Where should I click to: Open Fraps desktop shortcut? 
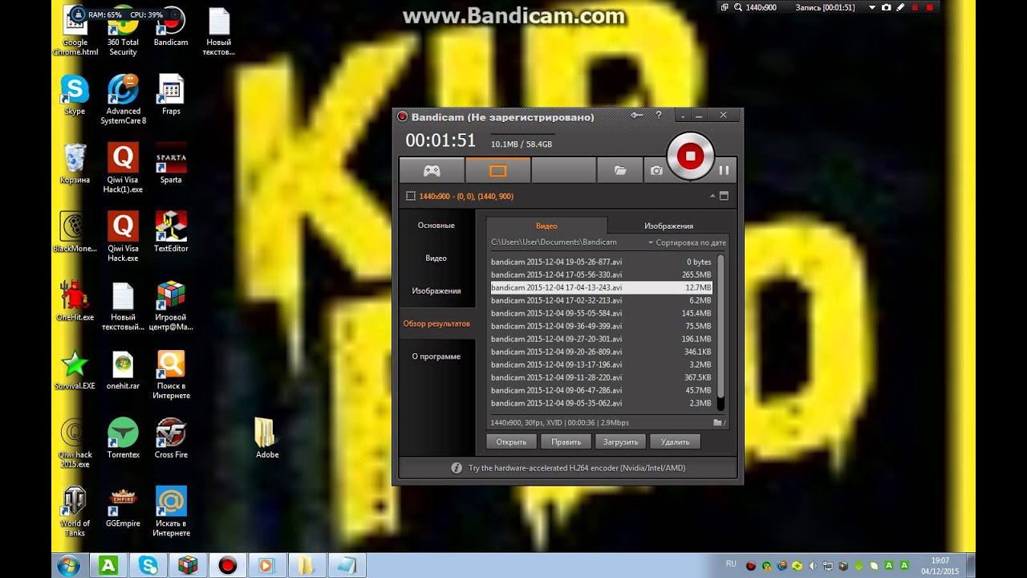click(x=171, y=95)
